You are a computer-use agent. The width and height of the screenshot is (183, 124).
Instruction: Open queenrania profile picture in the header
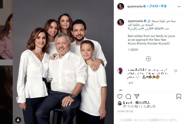121,6
